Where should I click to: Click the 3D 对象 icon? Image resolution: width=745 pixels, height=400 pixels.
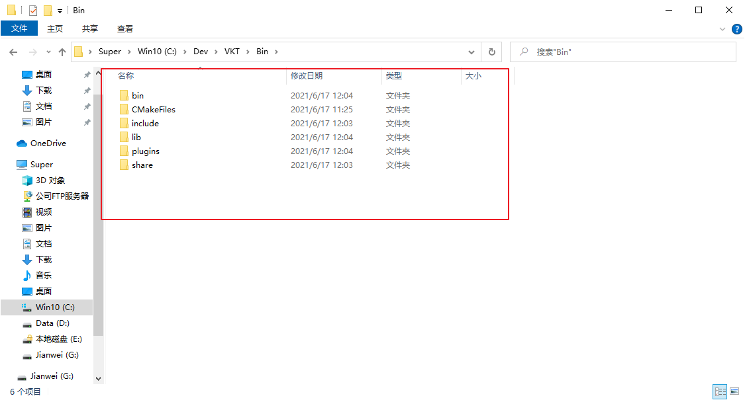coord(27,180)
